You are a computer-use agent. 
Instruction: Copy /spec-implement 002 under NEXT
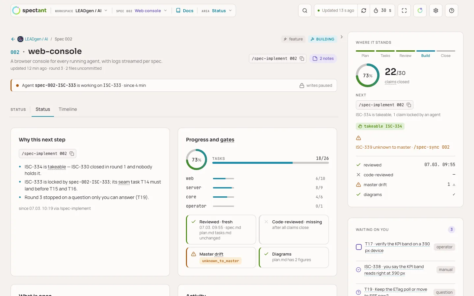tap(409, 105)
